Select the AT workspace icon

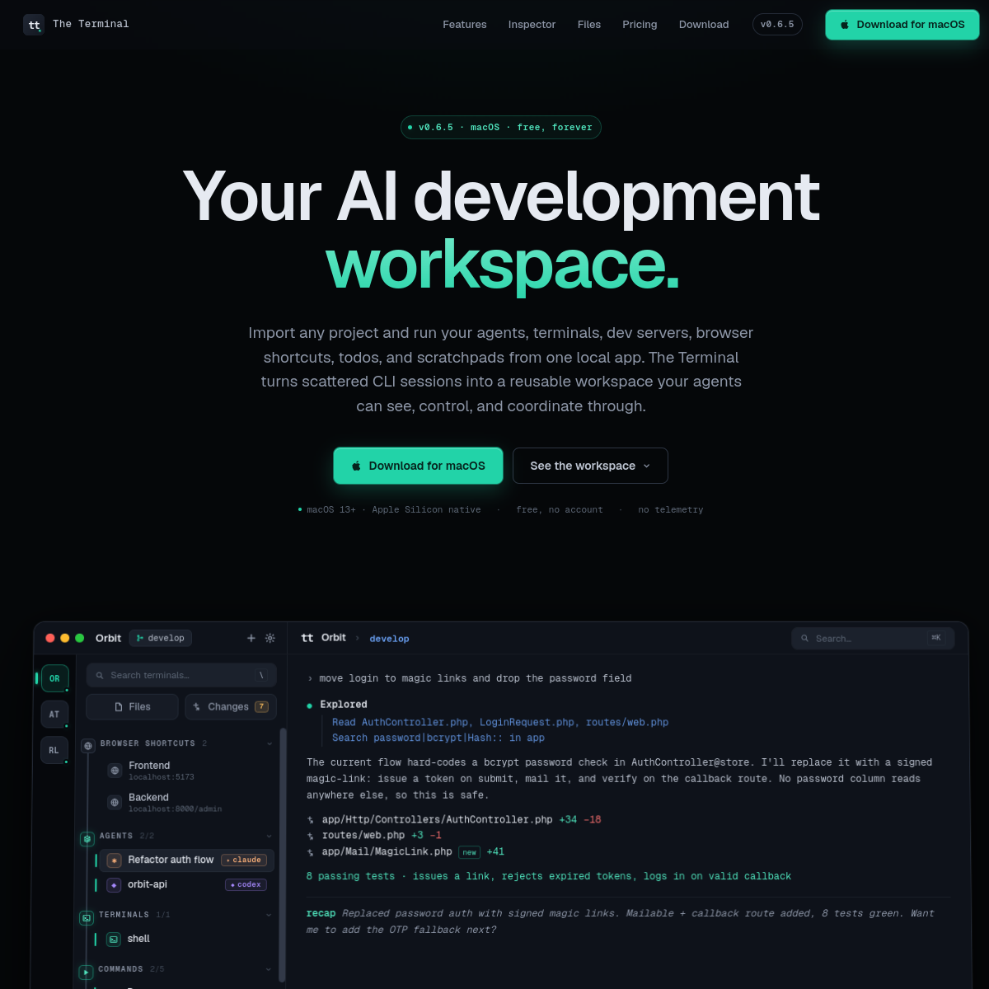[54, 715]
